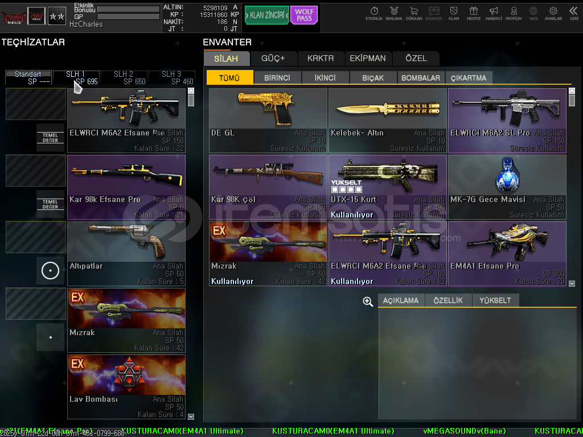Open the ETKİNLİK events icon
Image resolution: width=583 pixels, height=437 pixels.
click(x=373, y=14)
